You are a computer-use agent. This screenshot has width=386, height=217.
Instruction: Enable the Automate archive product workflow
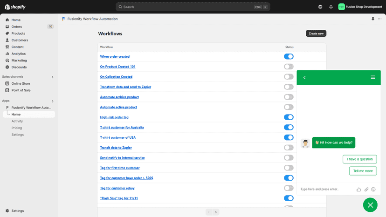coord(289,97)
